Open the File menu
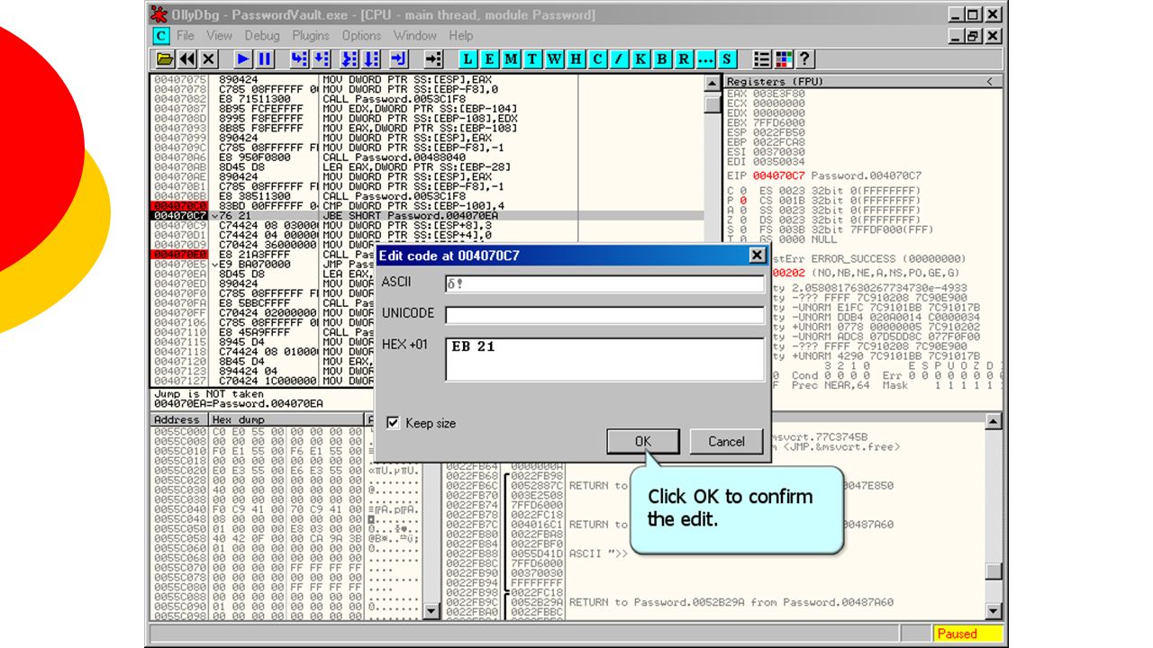The height and width of the screenshot is (648, 1153). [x=186, y=36]
